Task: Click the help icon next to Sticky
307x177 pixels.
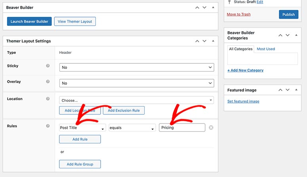Action: pyautogui.click(x=48, y=66)
